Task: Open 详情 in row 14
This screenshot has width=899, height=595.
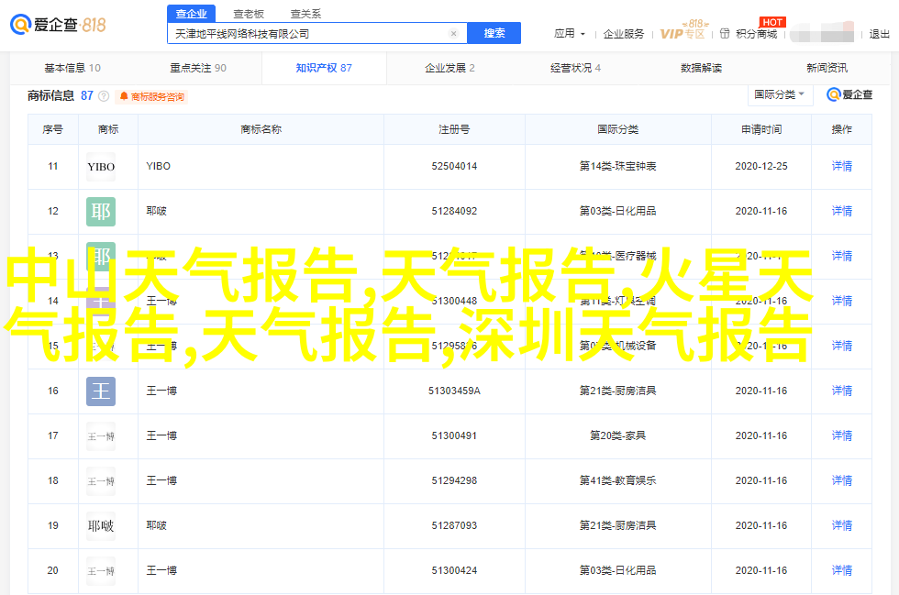Action: [842, 301]
